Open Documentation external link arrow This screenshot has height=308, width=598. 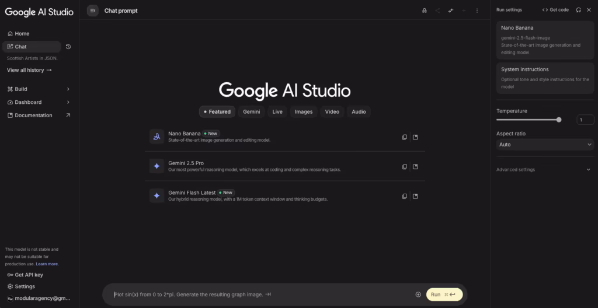pos(68,115)
